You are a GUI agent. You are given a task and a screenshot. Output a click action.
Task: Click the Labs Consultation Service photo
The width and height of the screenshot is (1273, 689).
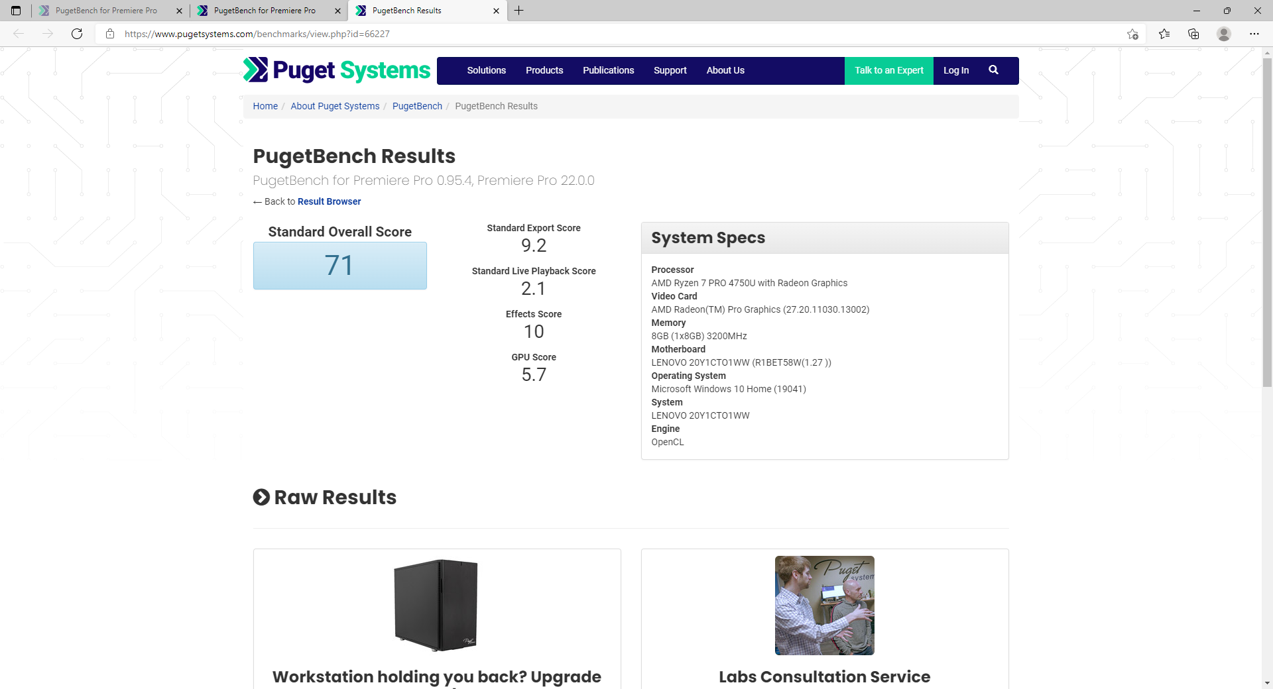pos(824,605)
